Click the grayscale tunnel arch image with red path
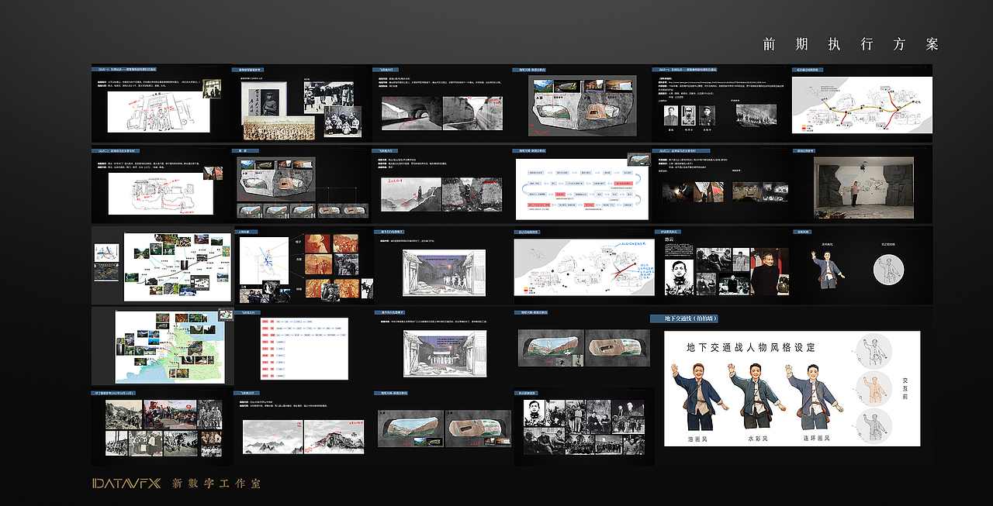993x506 pixels. (x=410, y=112)
